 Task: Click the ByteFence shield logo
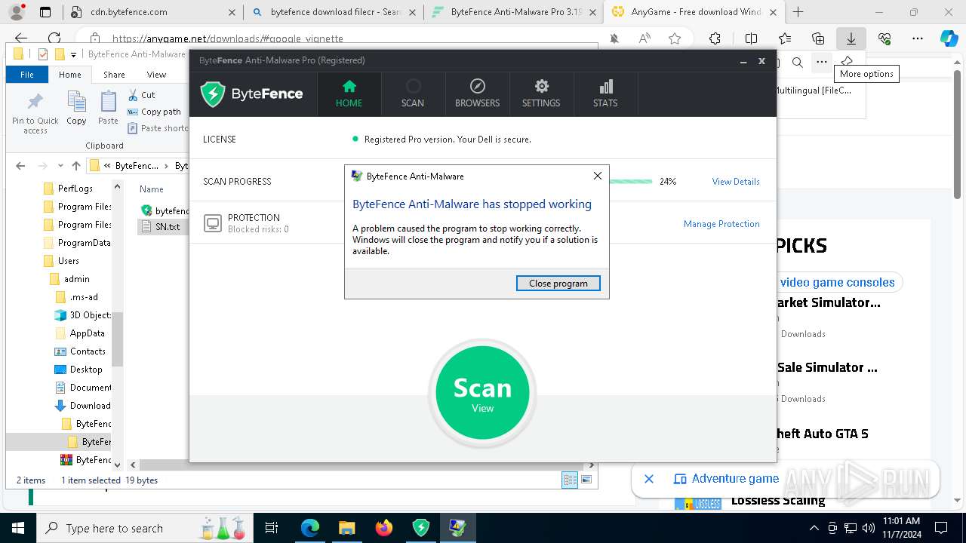(x=213, y=94)
